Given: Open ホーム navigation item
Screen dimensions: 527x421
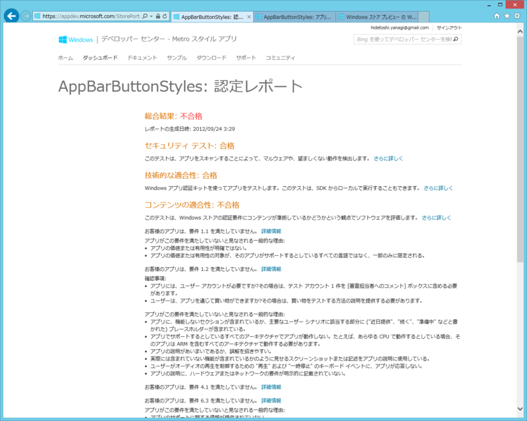Looking at the screenshot, I should coord(65,58).
